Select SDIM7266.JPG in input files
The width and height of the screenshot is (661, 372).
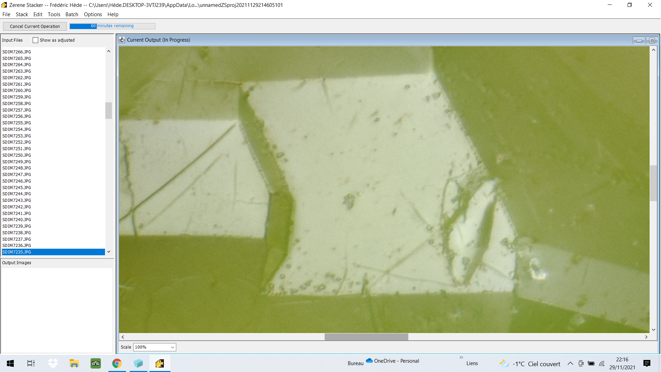[x=53, y=52]
